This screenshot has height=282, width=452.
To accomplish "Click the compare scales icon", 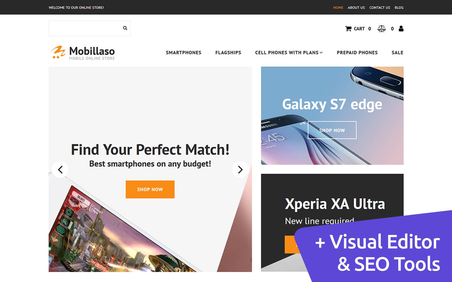I will 381,28.
